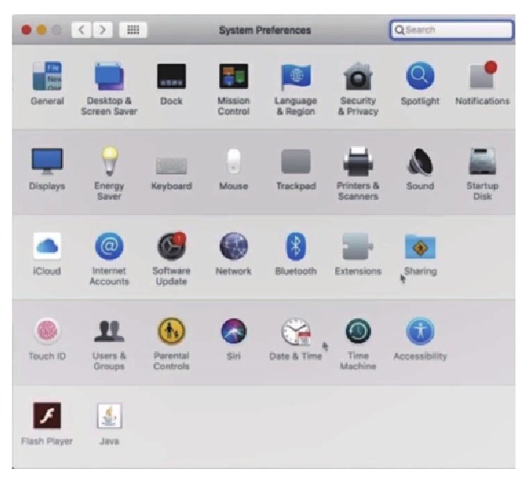Go forward with the right arrow button
528x478 pixels.
tap(102, 30)
